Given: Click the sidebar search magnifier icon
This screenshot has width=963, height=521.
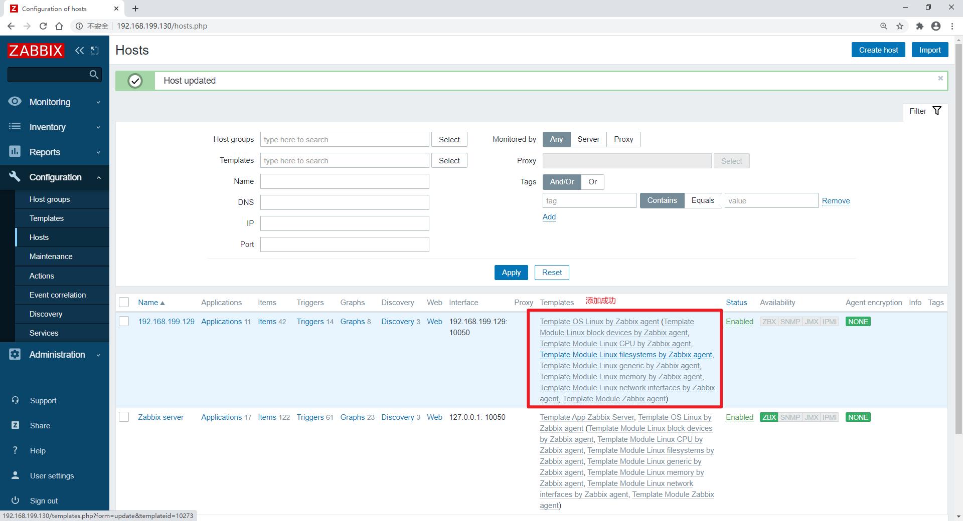Looking at the screenshot, I should click(x=93, y=75).
